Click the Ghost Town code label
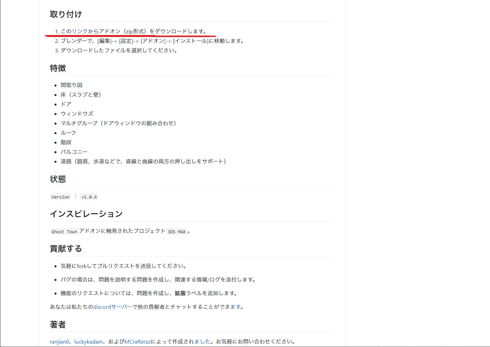The width and height of the screenshot is (490, 347). pos(64,232)
